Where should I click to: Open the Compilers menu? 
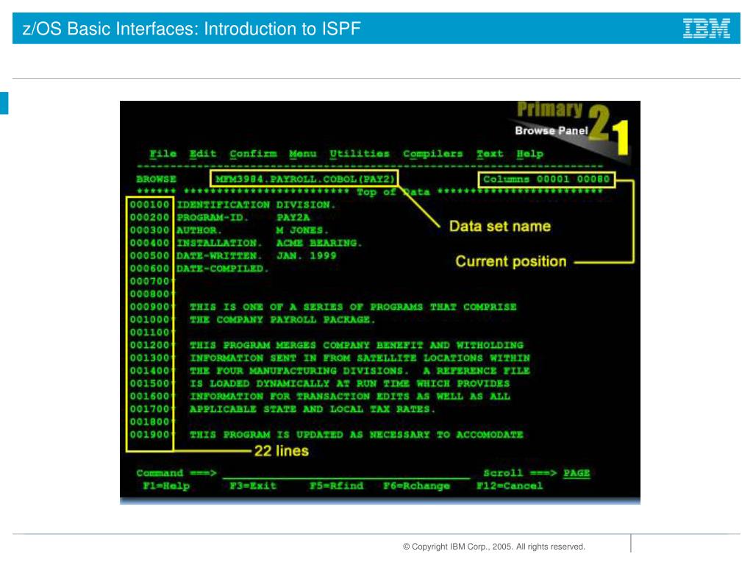click(432, 154)
